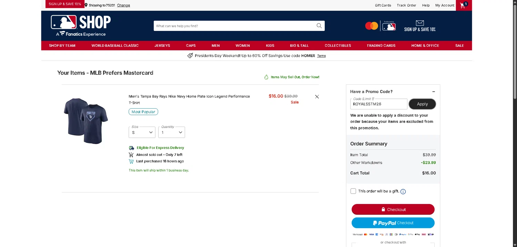Click 'Almost sold out - Only 7 left' text
Image resolution: width=517 pixels, height=247 pixels.
coord(159,155)
